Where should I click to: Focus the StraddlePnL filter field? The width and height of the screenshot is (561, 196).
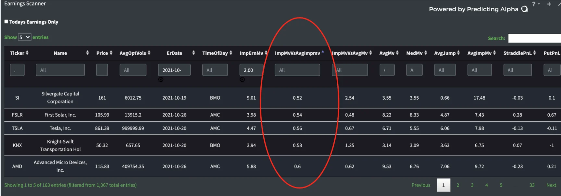click(x=517, y=70)
